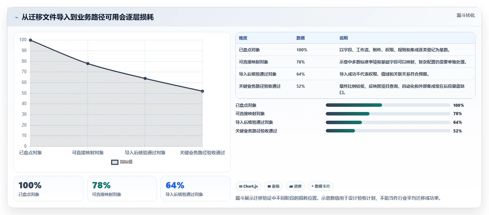This screenshot has width=489, height=215.
Task: Open the 64% 导入后核验通过对象 data card
Action: [196, 189]
